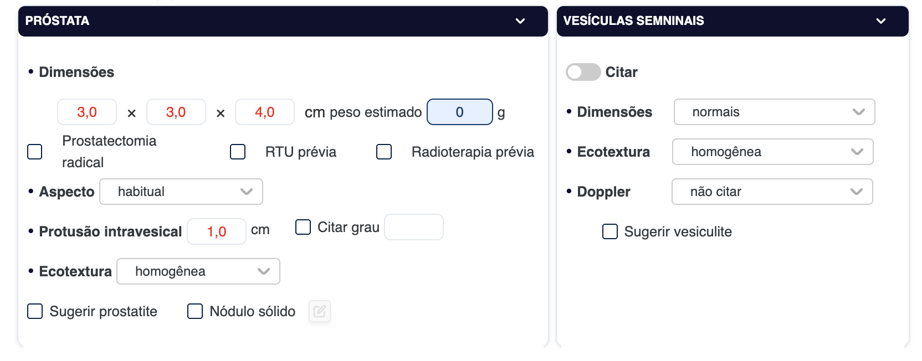
Task: Expand the seminal vesicles Ecotextura dropdown
Action: (772, 152)
